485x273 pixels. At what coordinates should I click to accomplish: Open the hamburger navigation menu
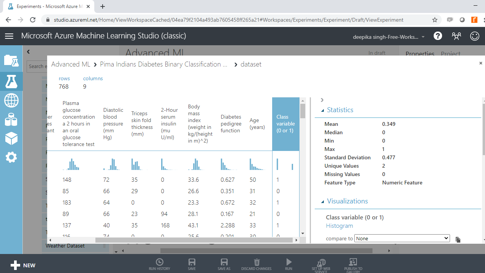click(9, 36)
